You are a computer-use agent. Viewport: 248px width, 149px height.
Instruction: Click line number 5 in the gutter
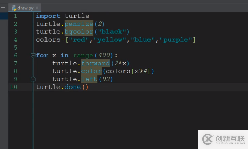pyautogui.click(x=15, y=48)
